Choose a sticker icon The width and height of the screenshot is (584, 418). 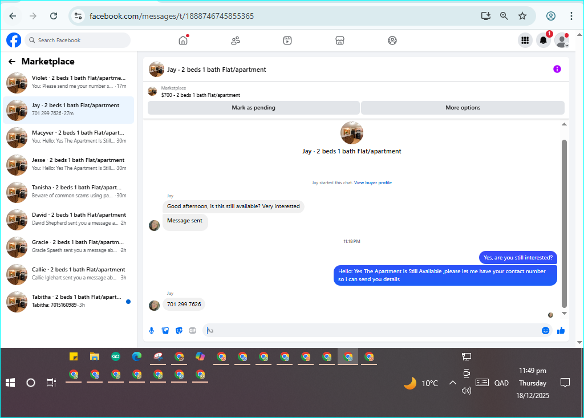[179, 330]
